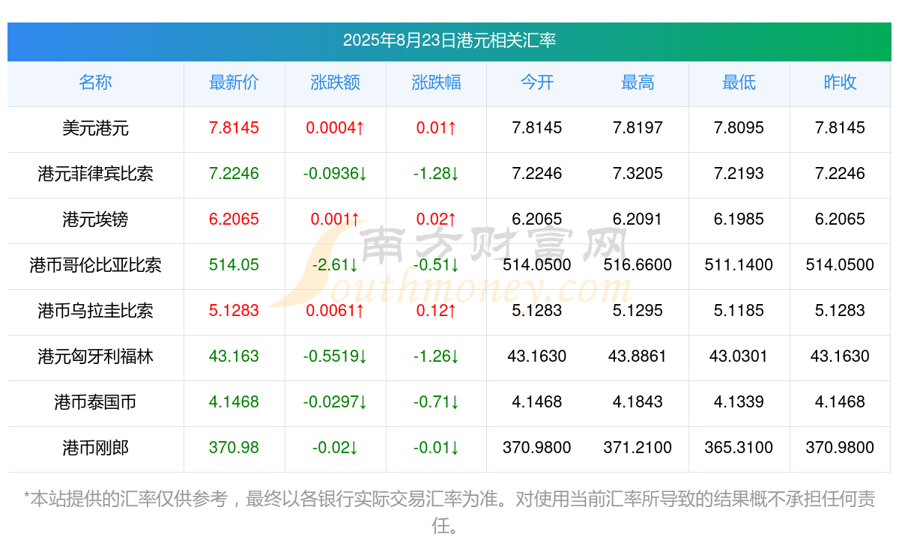Select the 涨跌幅 column header
Image resolution: width=899 pixels, height=549 pixels.
(x=436, y=82)
